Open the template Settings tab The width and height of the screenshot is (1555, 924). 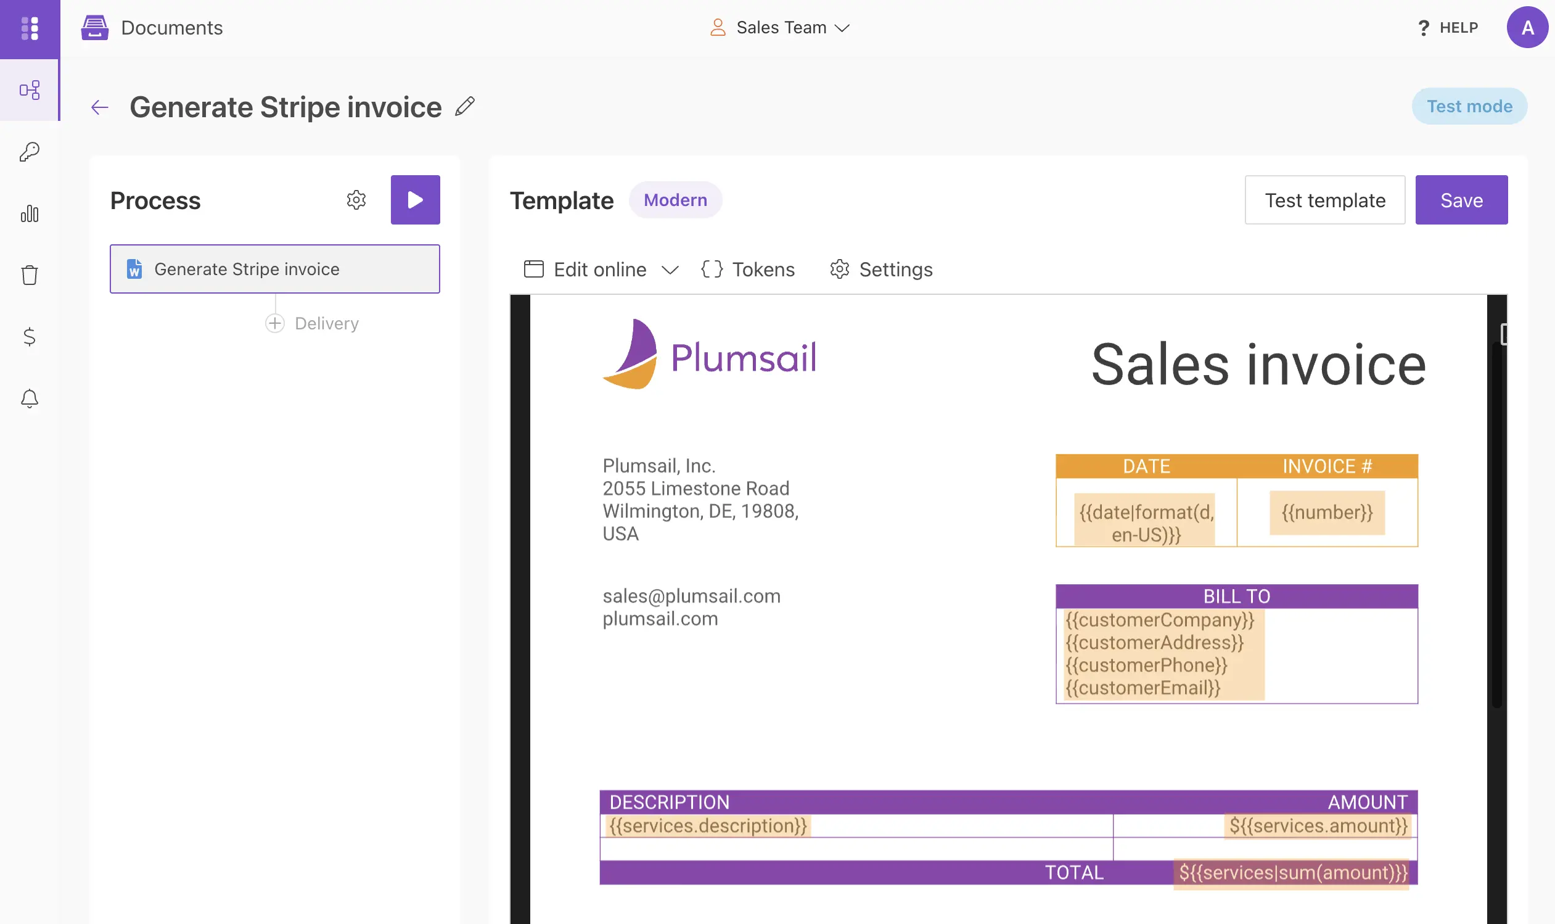881,269
